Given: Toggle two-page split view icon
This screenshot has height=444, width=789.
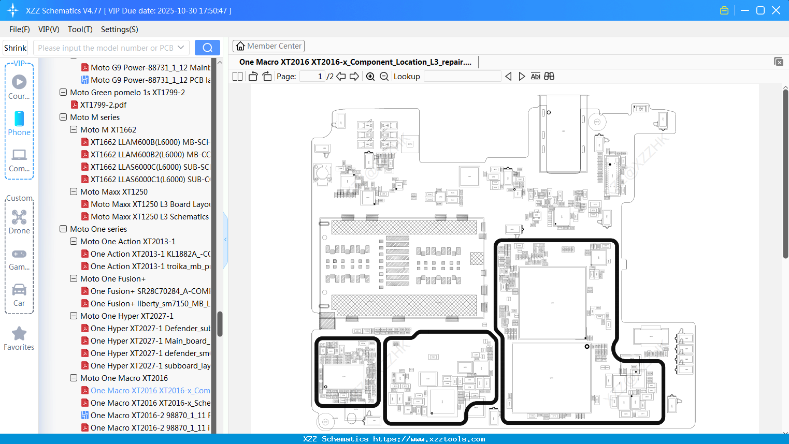Looking at the screenshot, I should coord(238,77).
